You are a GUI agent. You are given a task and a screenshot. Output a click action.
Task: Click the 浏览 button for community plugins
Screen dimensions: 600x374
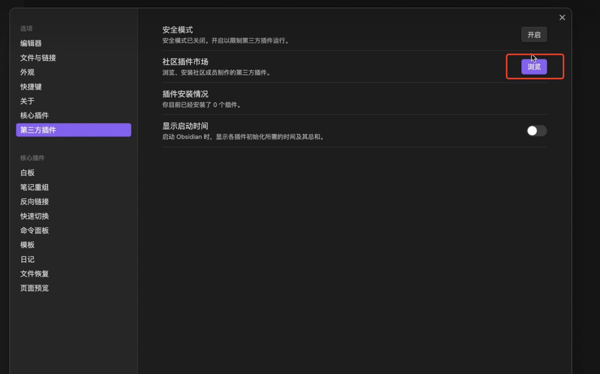(534, 67)
